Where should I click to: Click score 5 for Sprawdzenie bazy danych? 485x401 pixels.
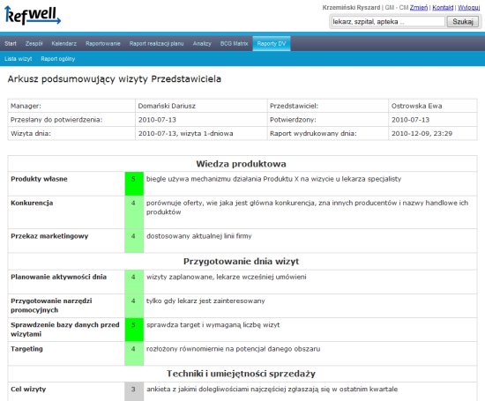[x=134, y=330]
